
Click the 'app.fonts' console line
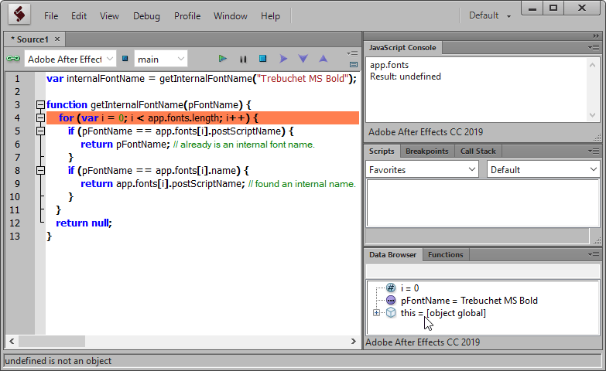pos(389,65)
